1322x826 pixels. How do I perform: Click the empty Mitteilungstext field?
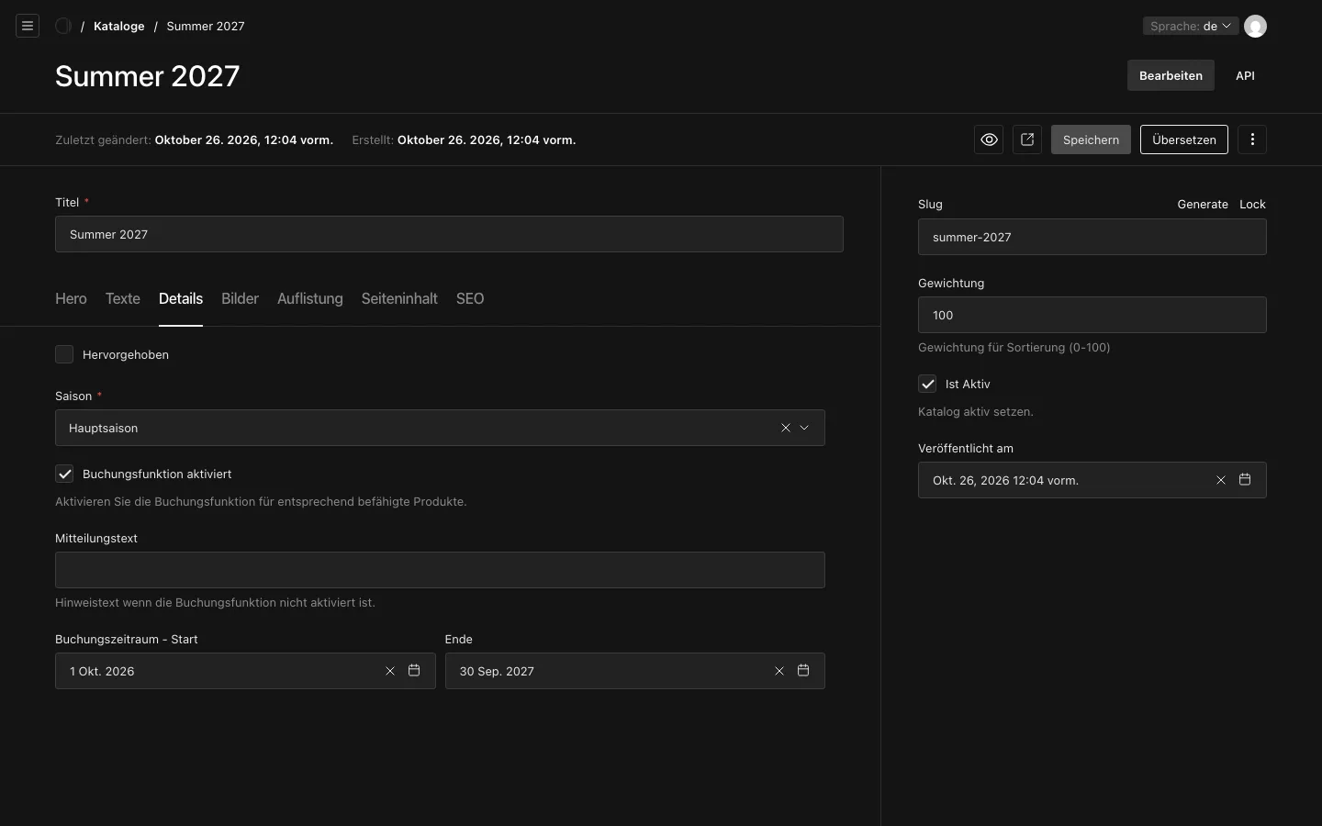pos(440,570)
